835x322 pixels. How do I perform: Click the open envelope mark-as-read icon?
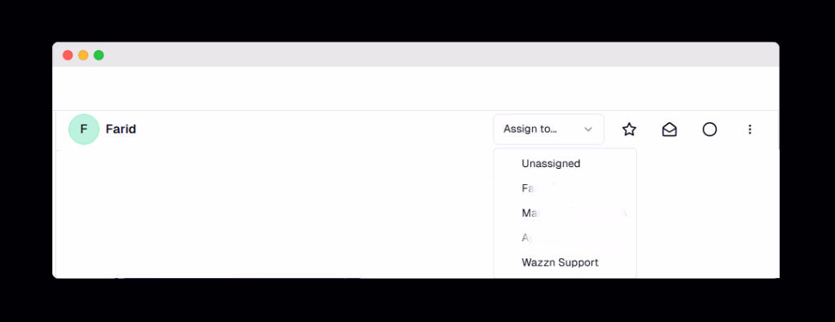click(670, 129)
